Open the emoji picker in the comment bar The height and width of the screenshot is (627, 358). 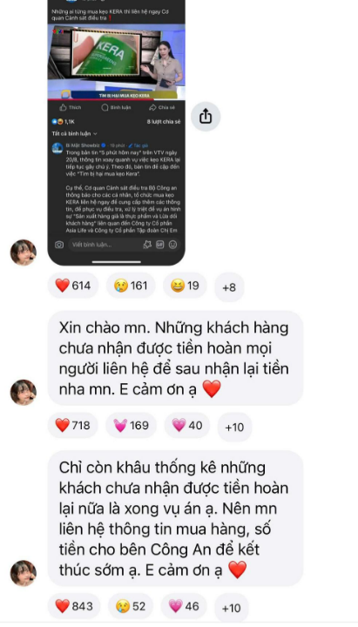click(x=172, y=245)
